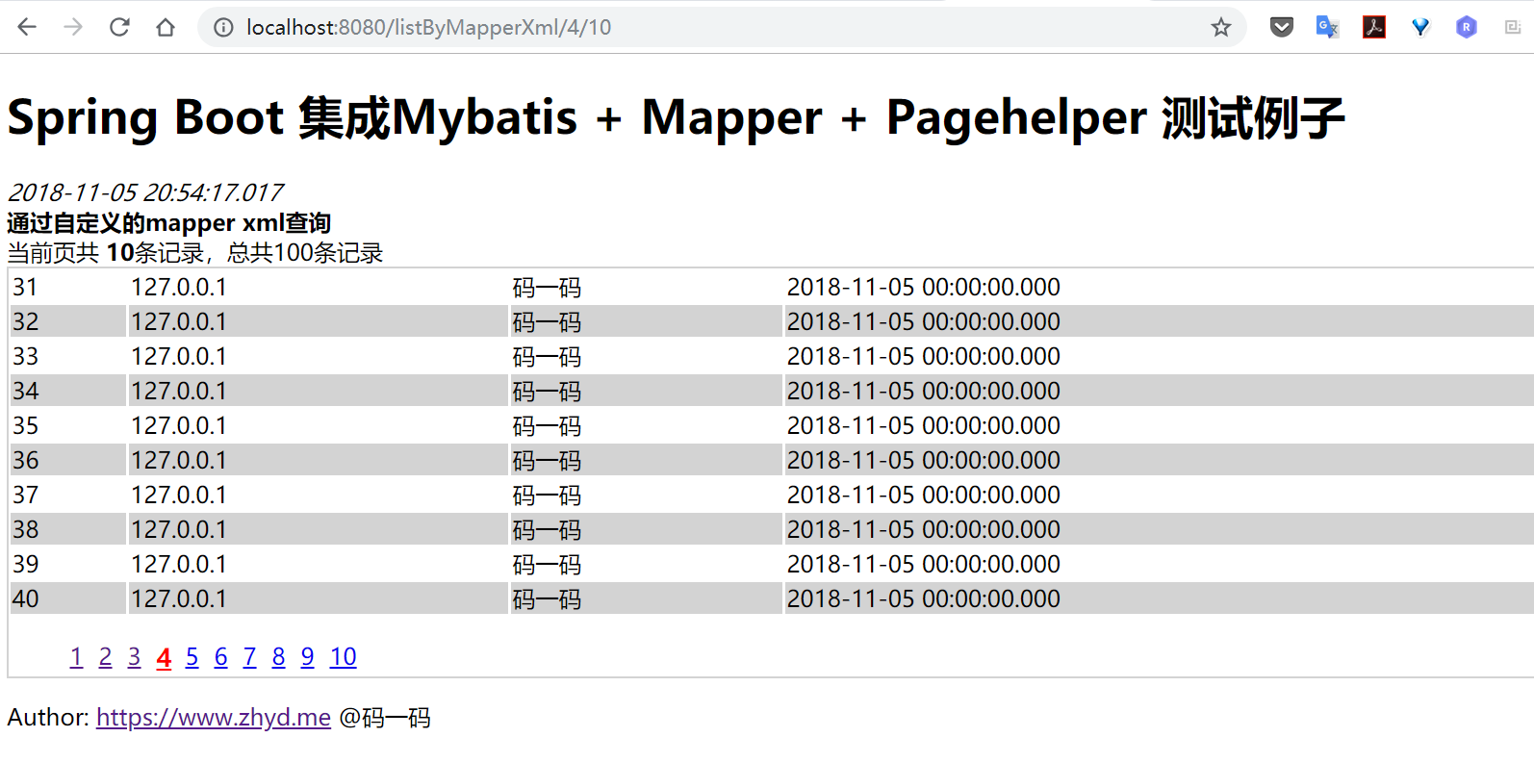The image size is (1534, 763).
Task: Click the '通过自定义的mapper xml查询' subtitle
Action: [169, 223]
